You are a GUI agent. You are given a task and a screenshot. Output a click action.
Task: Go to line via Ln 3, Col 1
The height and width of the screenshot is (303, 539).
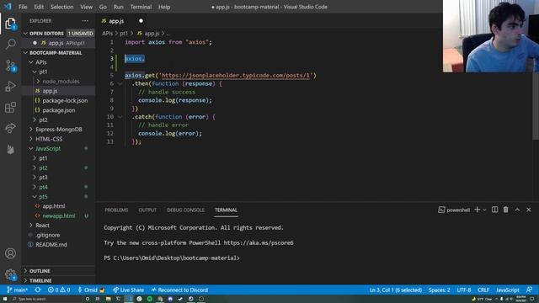[396, 290]
